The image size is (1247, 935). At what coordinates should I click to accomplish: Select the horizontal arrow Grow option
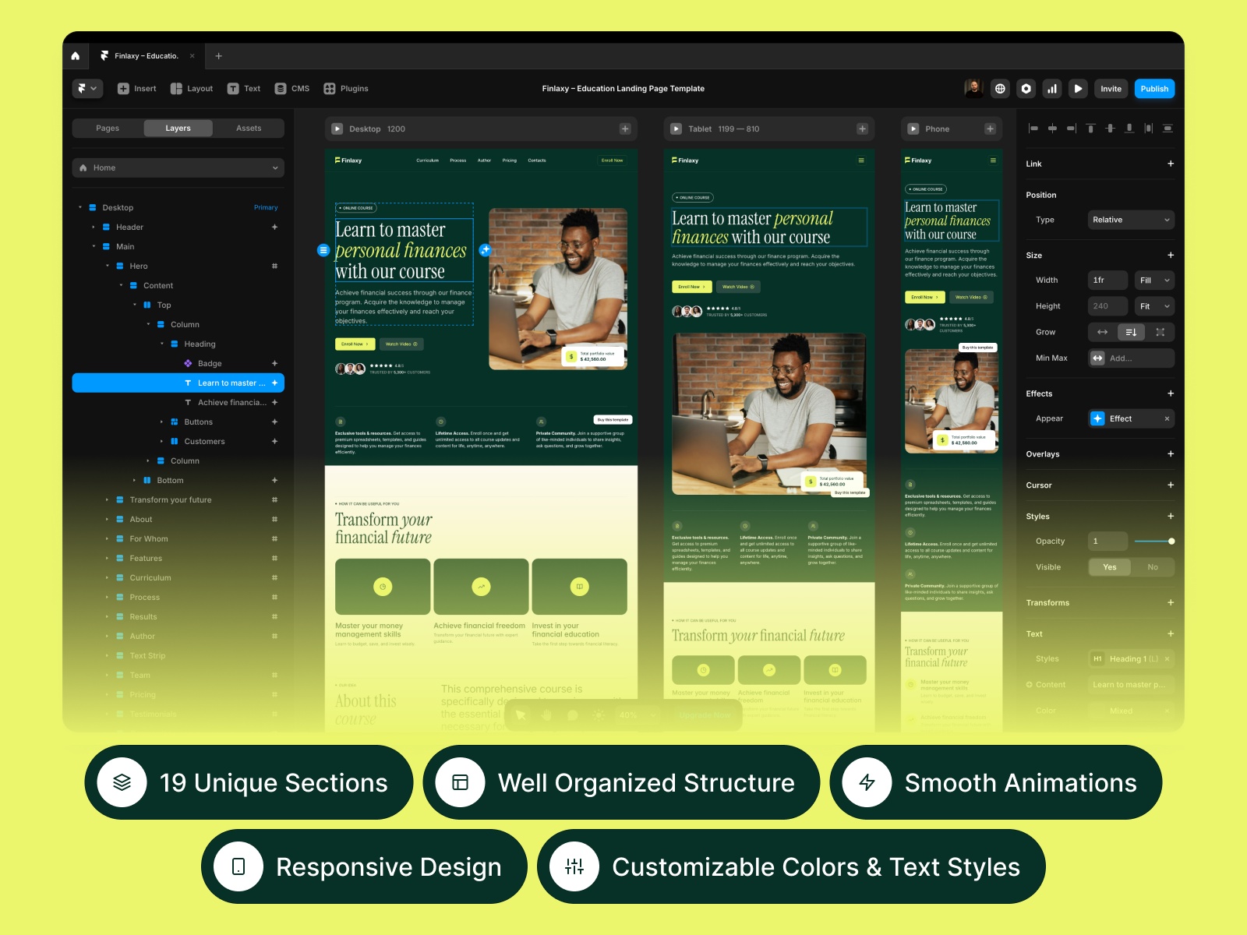[x=1103, y=332]
